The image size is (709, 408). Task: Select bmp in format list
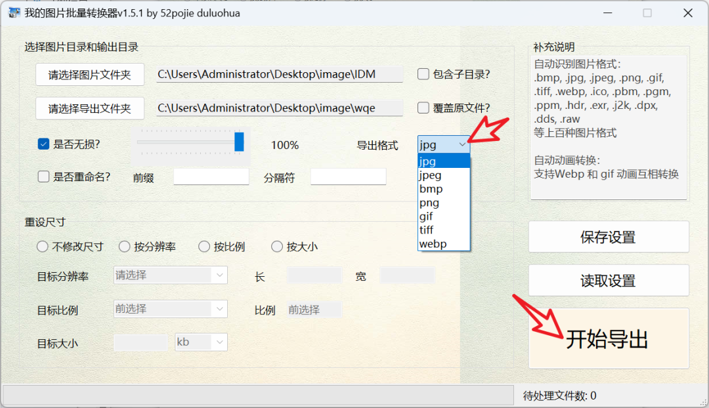pos(444,189)
